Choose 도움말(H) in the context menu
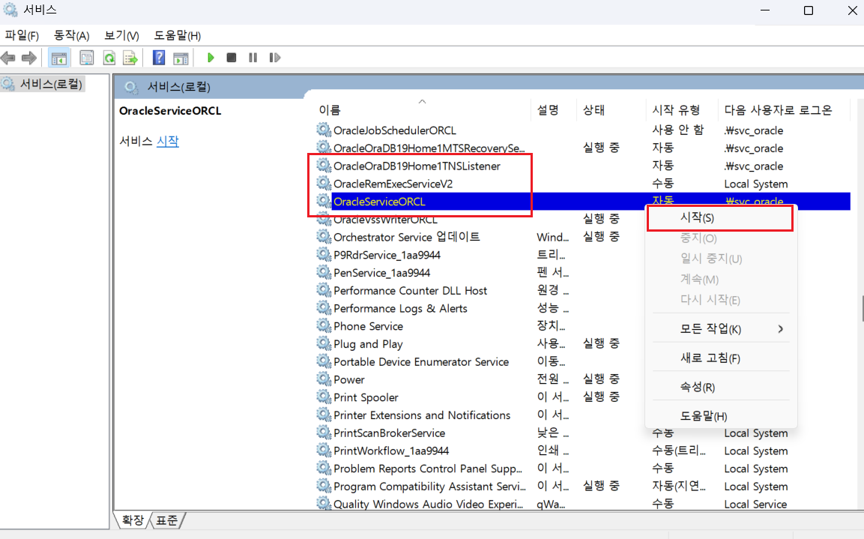Screen dimensions: 864x539 point(721,416)
